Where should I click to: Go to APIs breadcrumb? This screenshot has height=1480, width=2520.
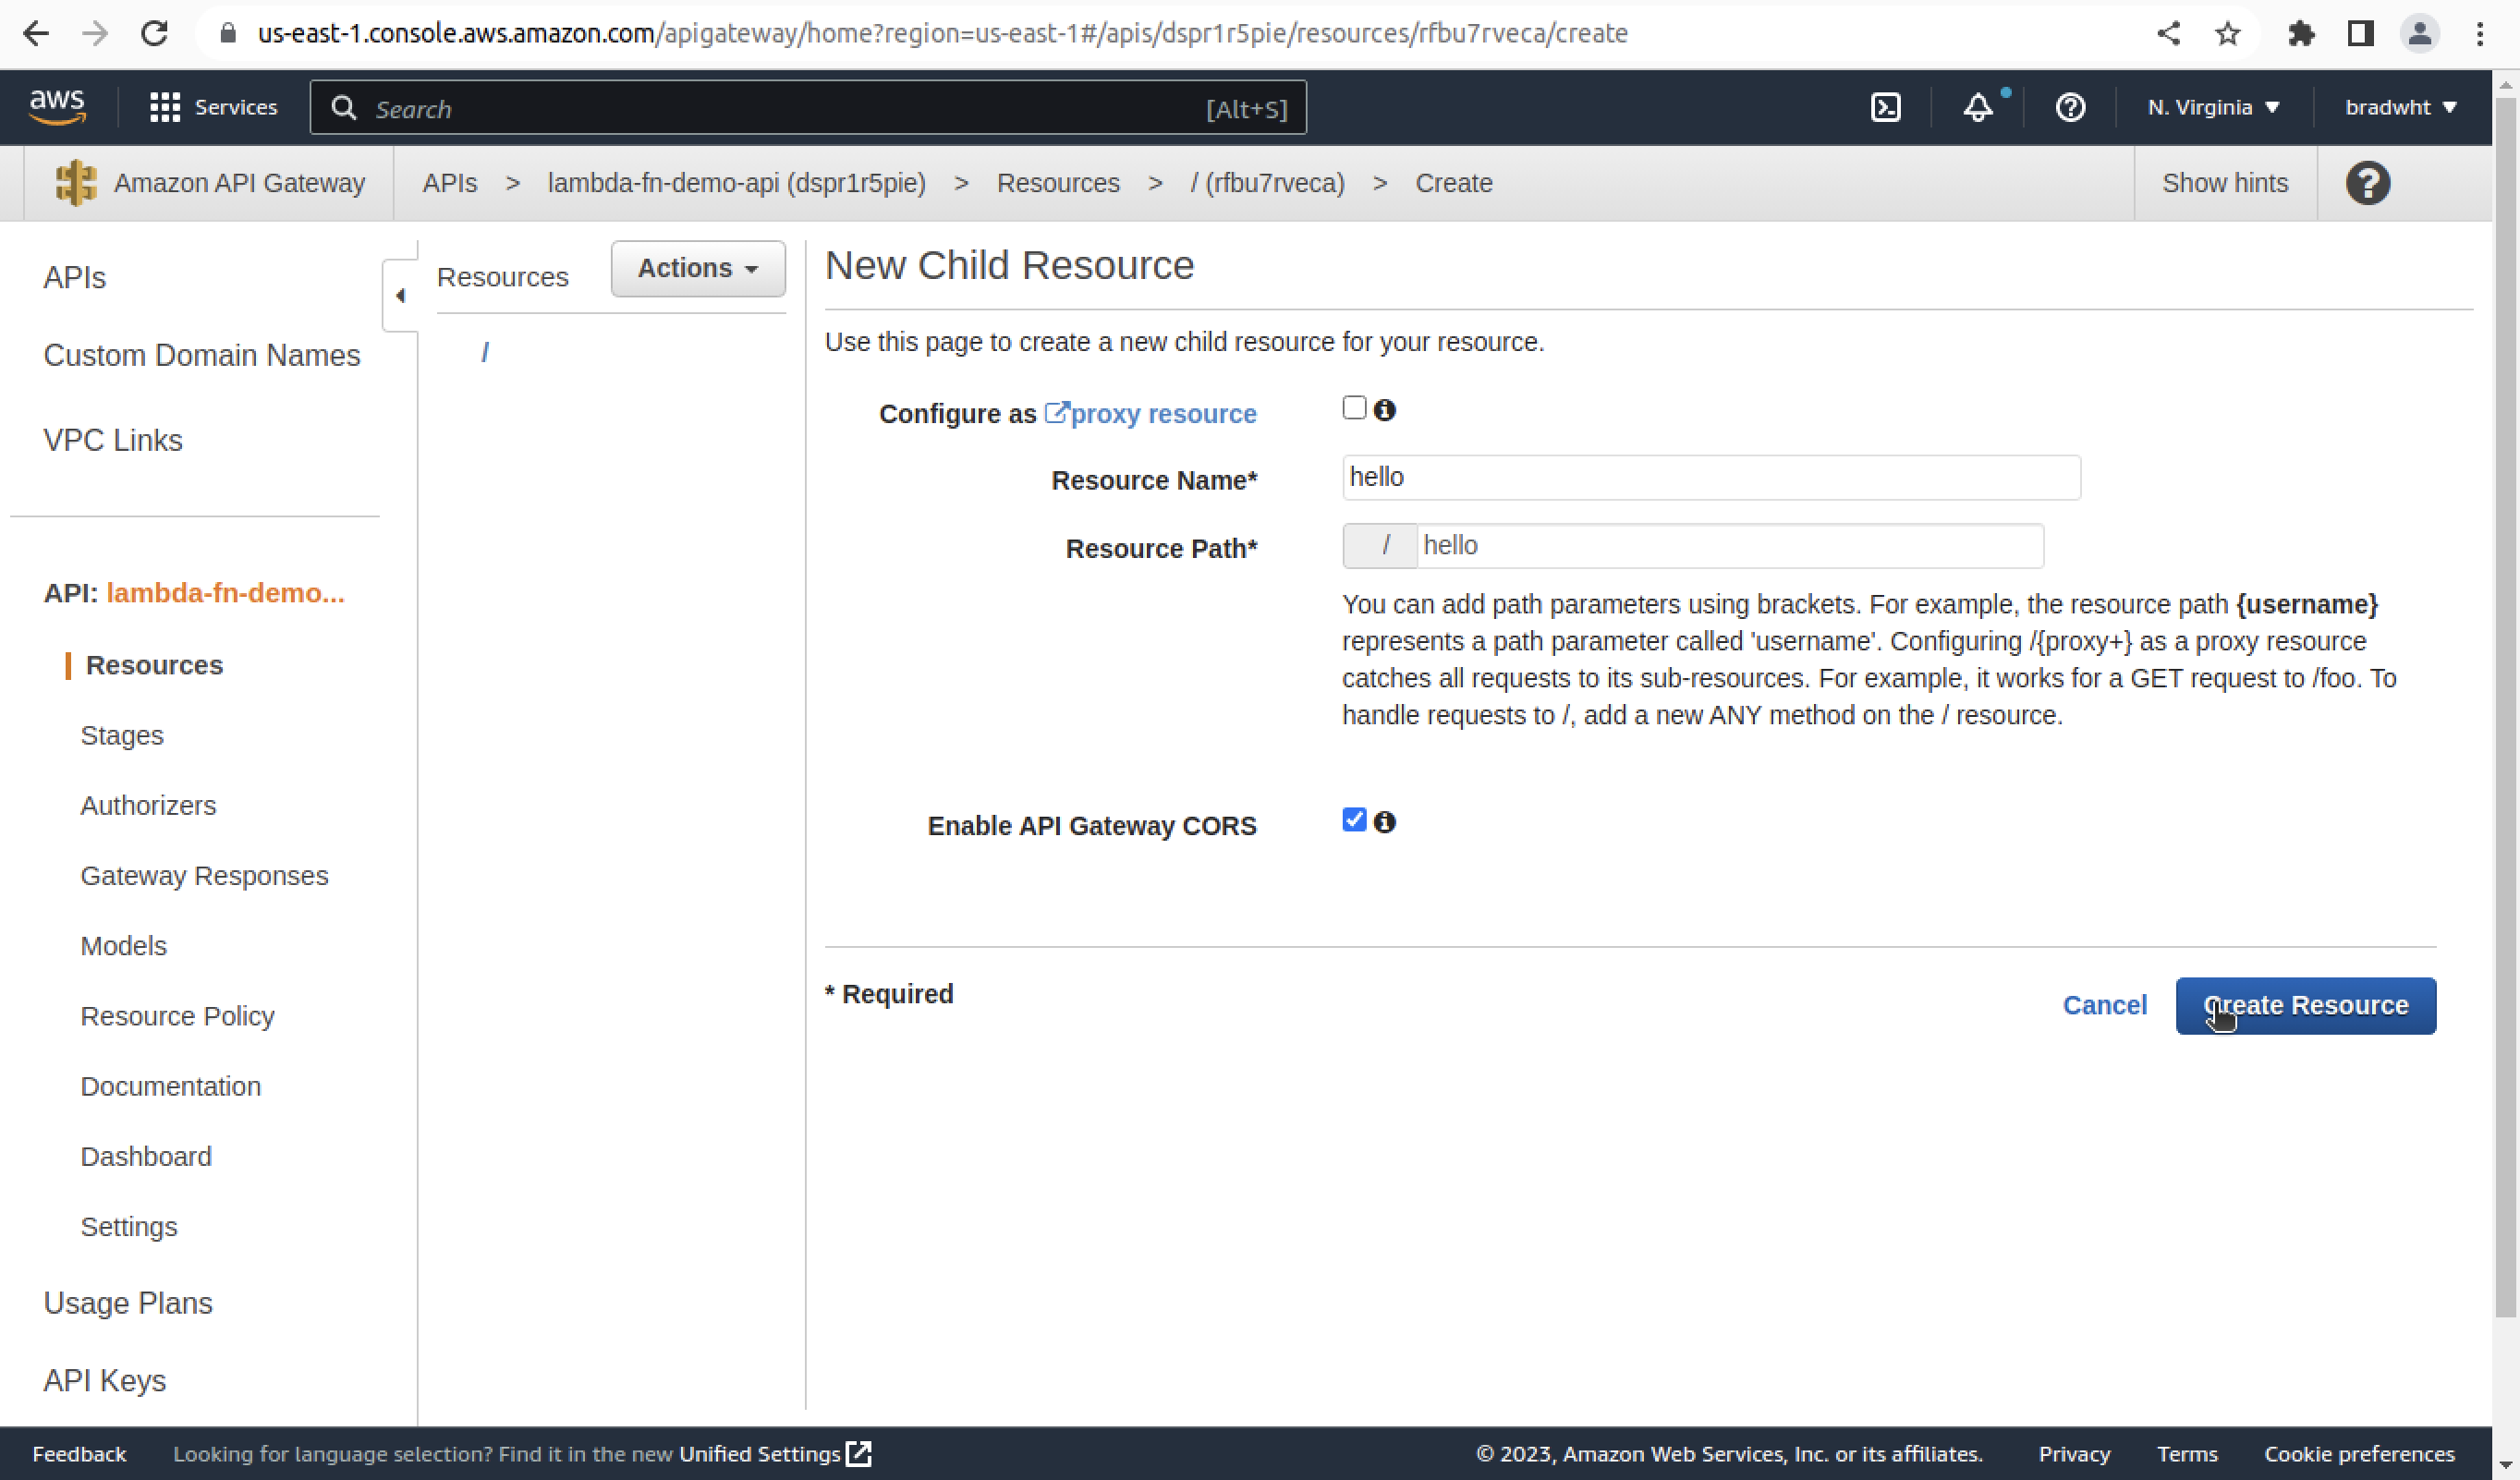pos(449,183)
